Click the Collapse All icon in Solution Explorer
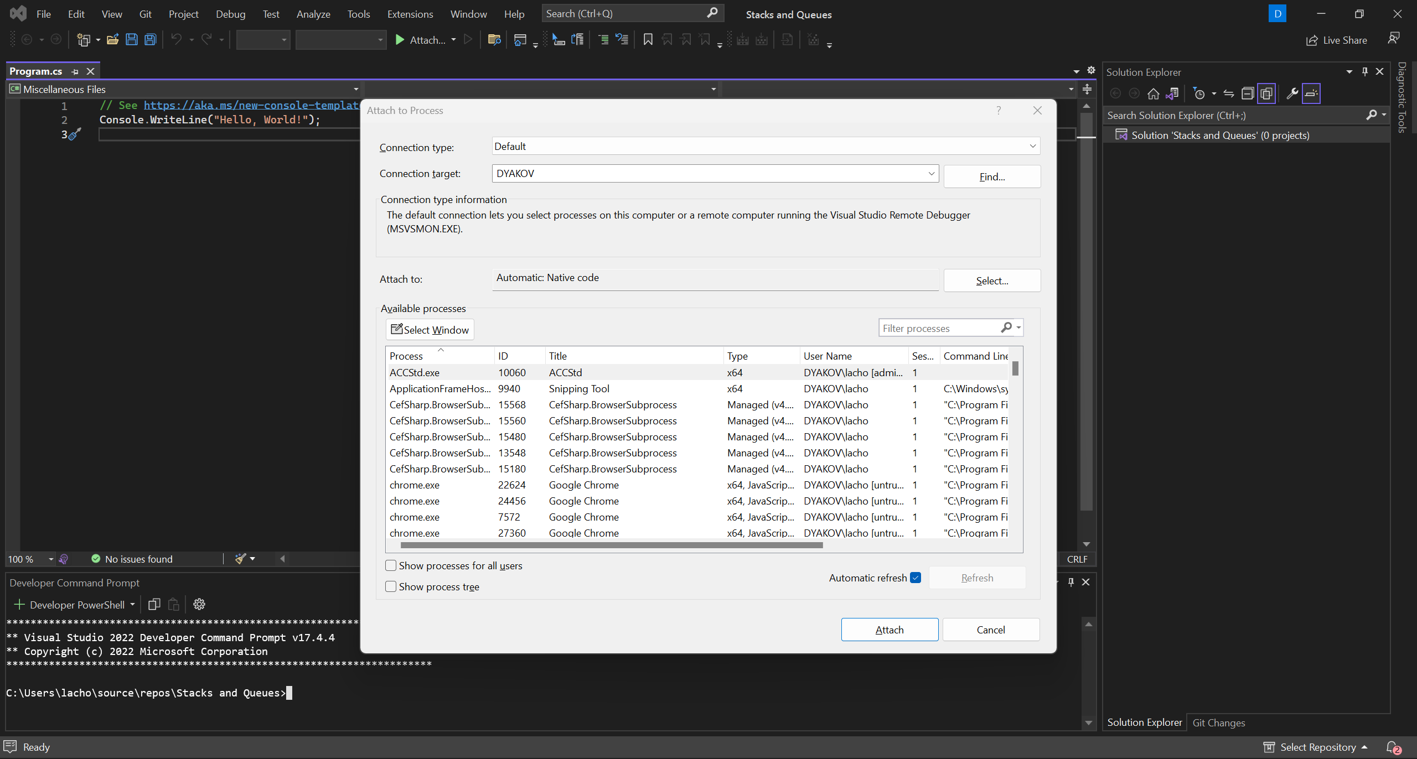Screen dimensions: 1417x759 pos(1247,93)
